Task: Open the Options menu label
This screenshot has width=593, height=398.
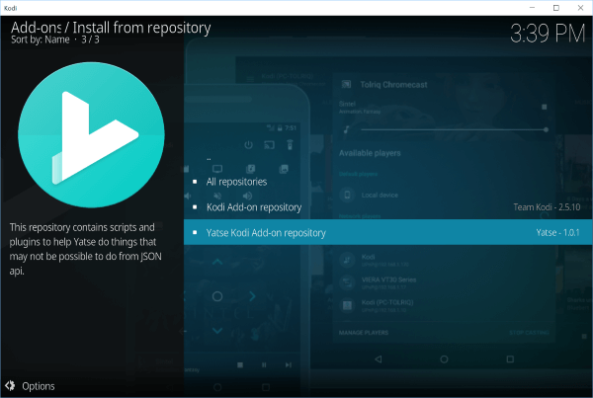Action: point(39,386)
